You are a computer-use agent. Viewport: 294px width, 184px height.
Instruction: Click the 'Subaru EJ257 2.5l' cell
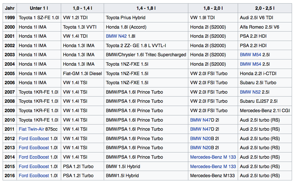265,101
